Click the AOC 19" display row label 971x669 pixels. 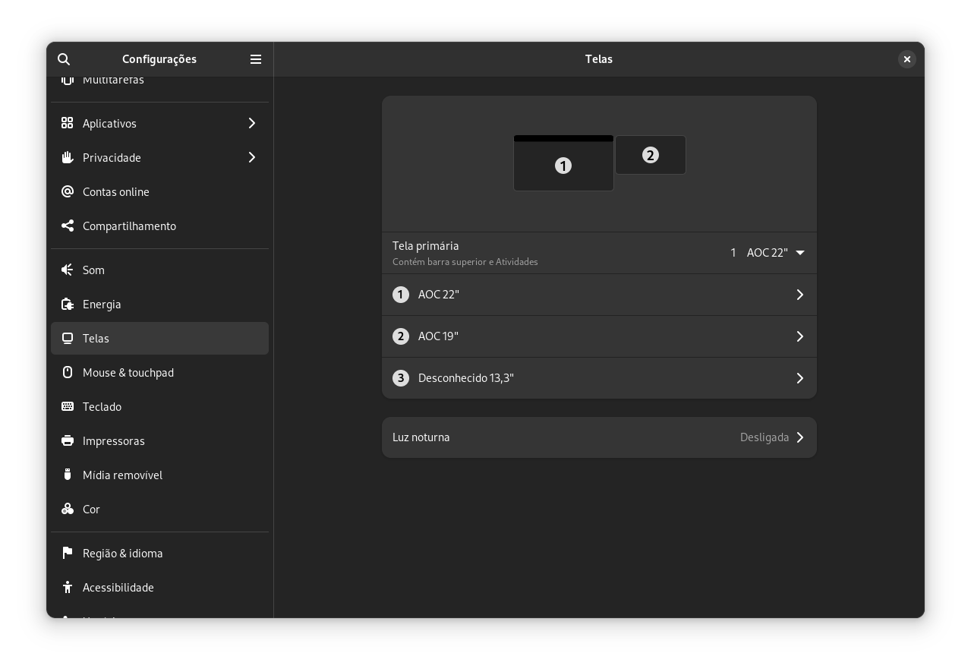tap(438, 336)
